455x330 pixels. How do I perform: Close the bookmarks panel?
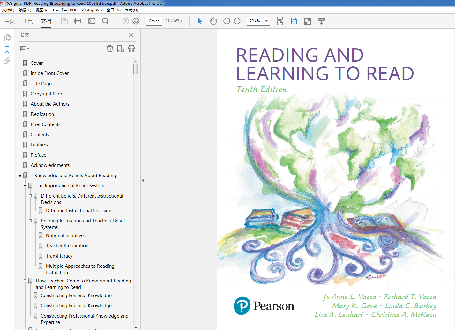point(131,35)
